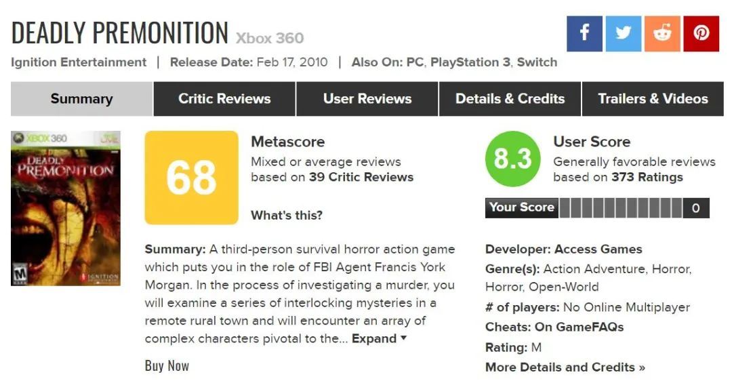
Task: Switch to the Critic Reviews tab
Action: click(224, 99)
